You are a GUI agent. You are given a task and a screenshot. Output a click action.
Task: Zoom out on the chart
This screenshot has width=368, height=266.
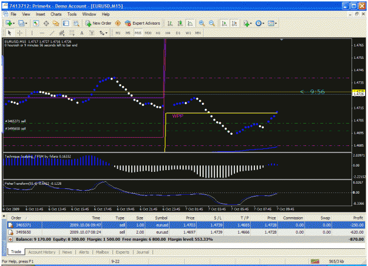212,23
